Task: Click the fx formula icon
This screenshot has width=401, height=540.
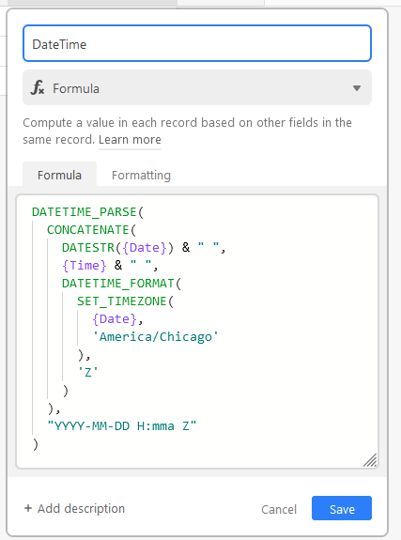Action: tap(38, 87)
